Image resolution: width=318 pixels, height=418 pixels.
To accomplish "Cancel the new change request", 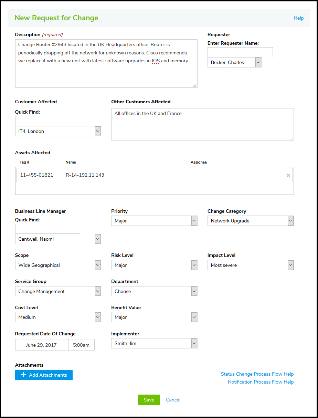I will [x=173, y=400].
